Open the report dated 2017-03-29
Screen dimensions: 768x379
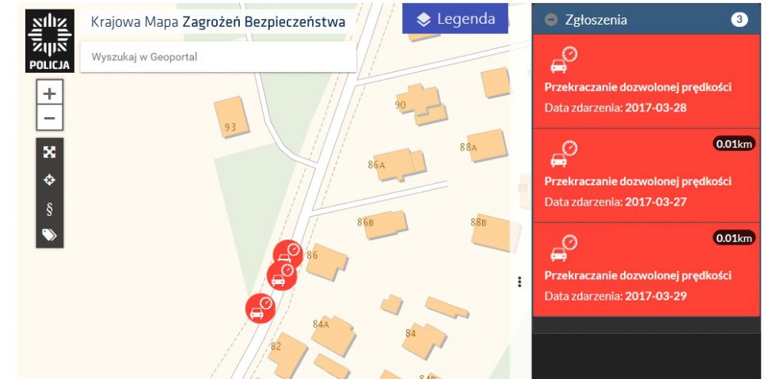[x=646, y=270]
